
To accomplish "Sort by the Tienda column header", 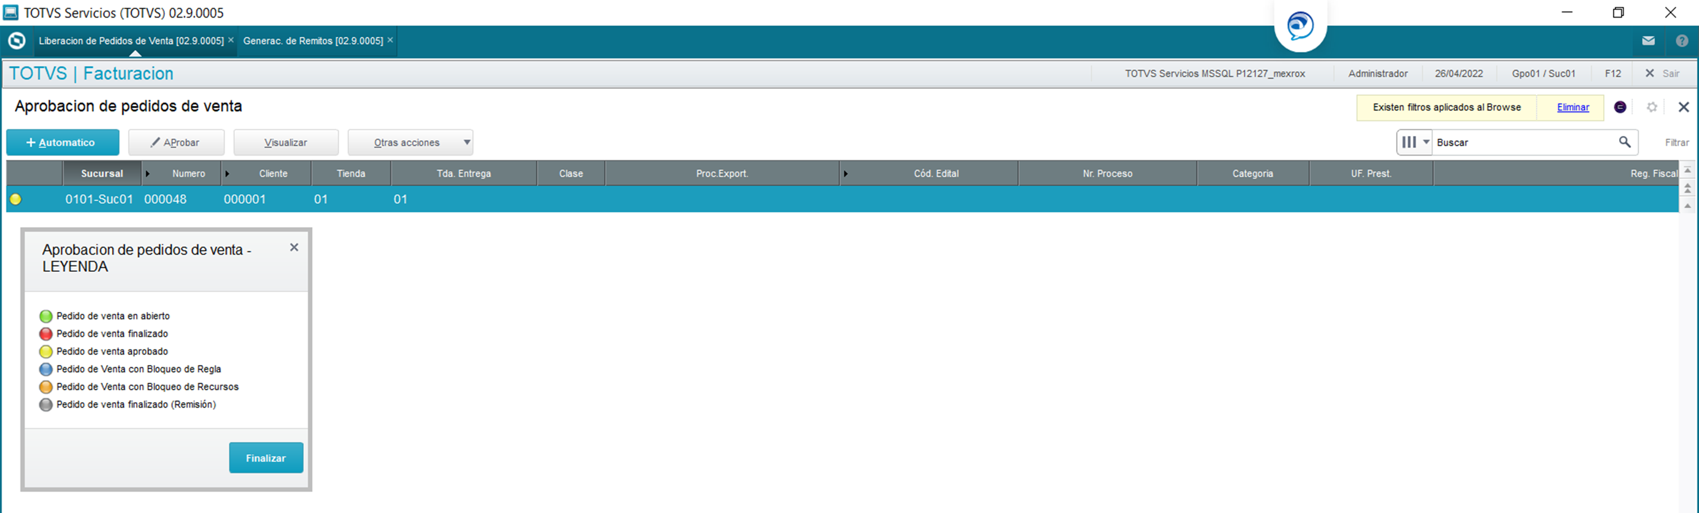I will (351, 173).
